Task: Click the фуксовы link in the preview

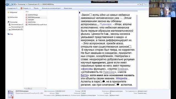Action: coord(88,69)
